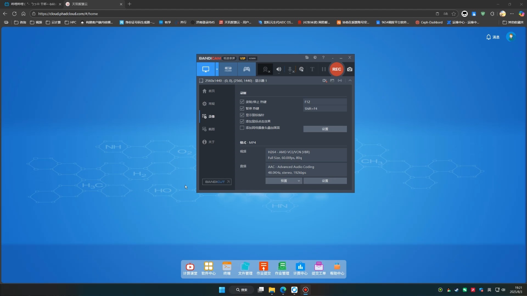Open 帮助中心 in bottom dock
The image size is (527, 296).
(337, 269)
